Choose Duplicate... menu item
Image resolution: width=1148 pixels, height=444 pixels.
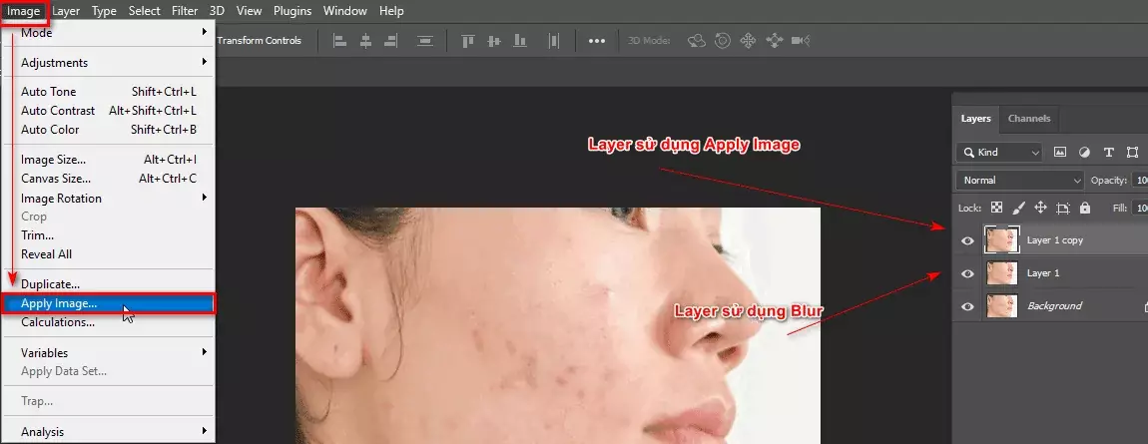pos(109,284)
